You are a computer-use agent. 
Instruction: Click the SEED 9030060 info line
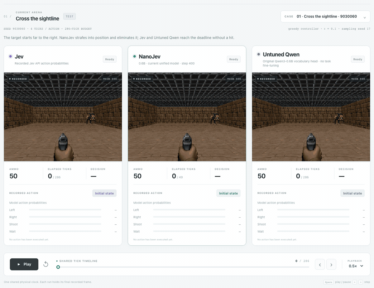click(48, 29)
